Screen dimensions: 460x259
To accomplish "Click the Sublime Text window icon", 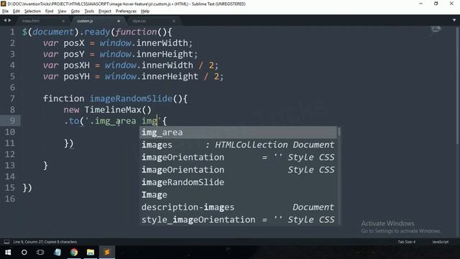I will pos(4,4).
